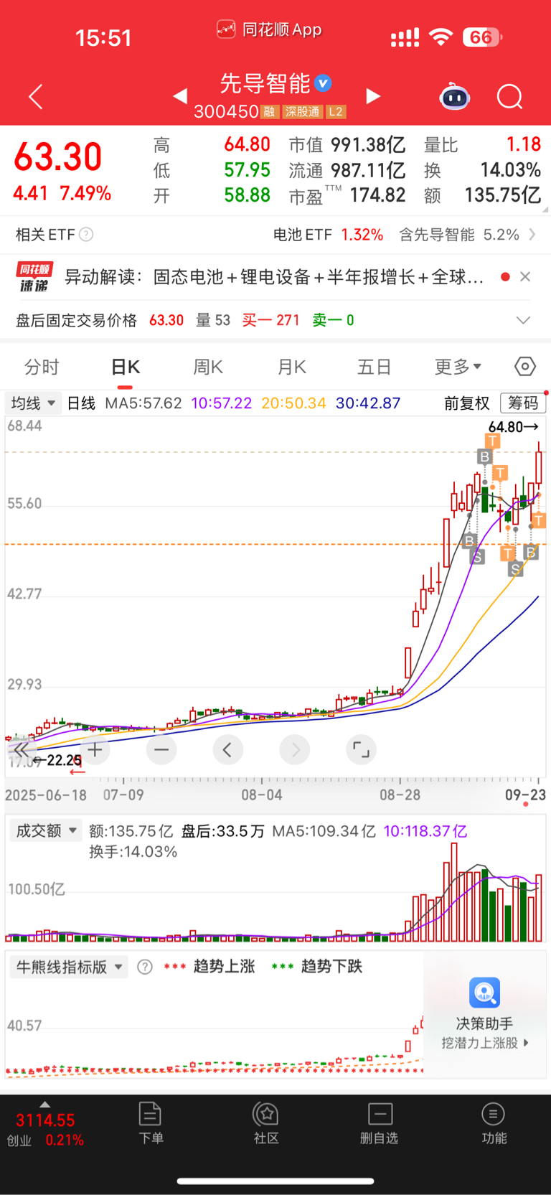The image size is (551, 1195).
Task: Tap 趋势下跌 legend label
Action: click(332, 967)
